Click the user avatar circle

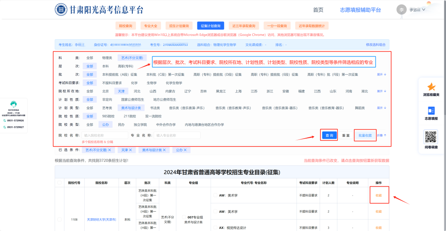401,9
